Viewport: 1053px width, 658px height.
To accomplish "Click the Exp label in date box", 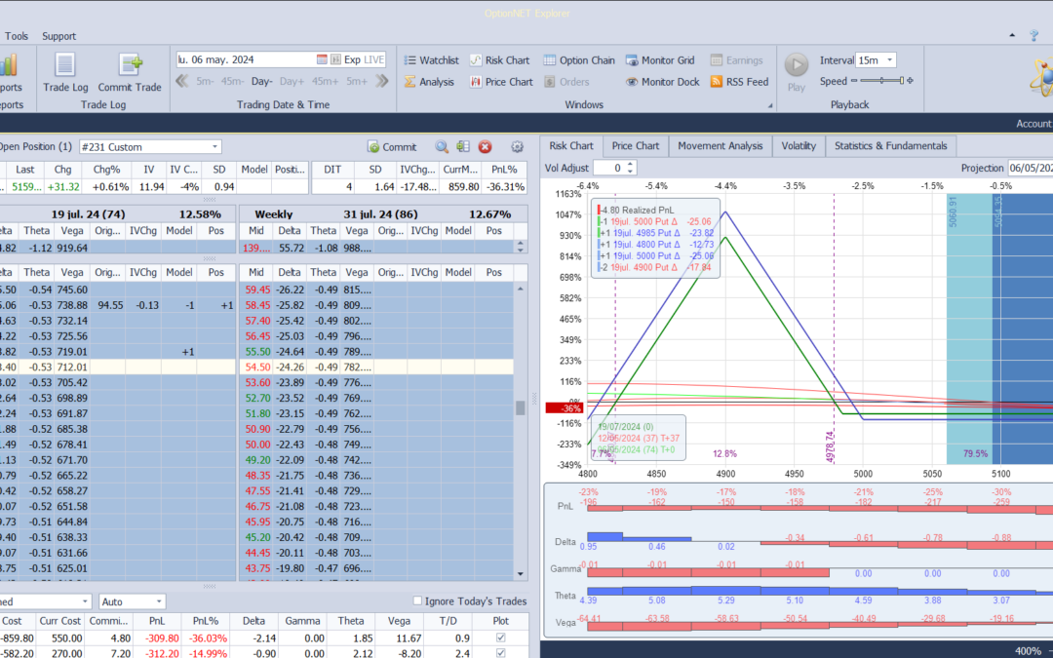I will pos(352,59).
